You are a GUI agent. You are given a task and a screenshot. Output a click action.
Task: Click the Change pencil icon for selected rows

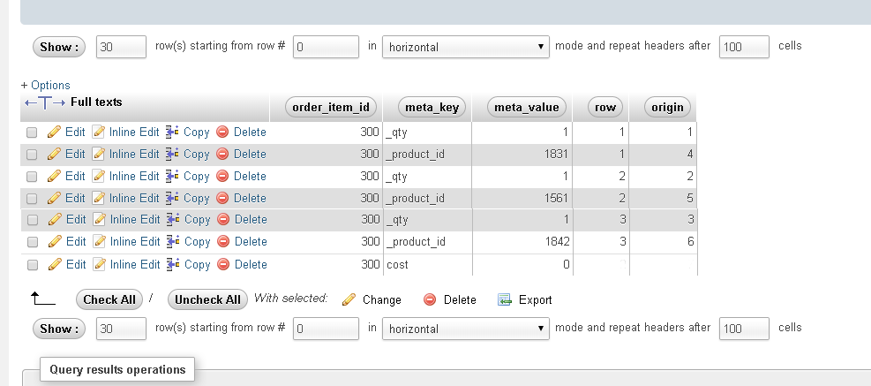point(349,299)
